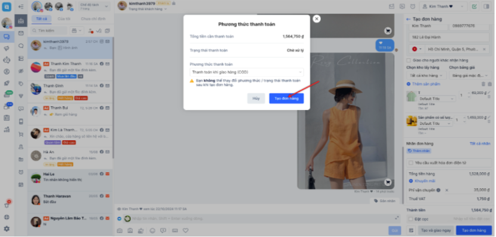This screenshot has height=237, width=496.
Task: Open the settings gear in left sidebar
Action: pyautogui.click(x=7, y=229)
